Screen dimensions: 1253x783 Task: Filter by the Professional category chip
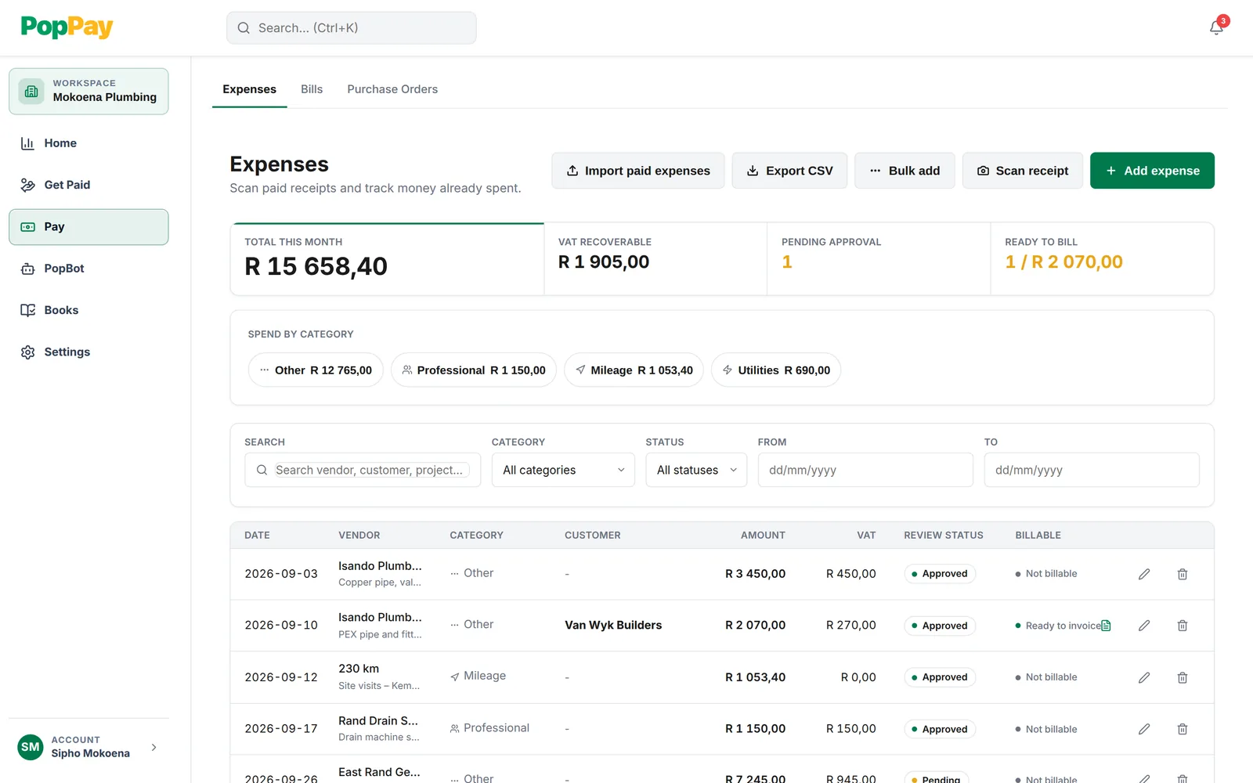474,370
